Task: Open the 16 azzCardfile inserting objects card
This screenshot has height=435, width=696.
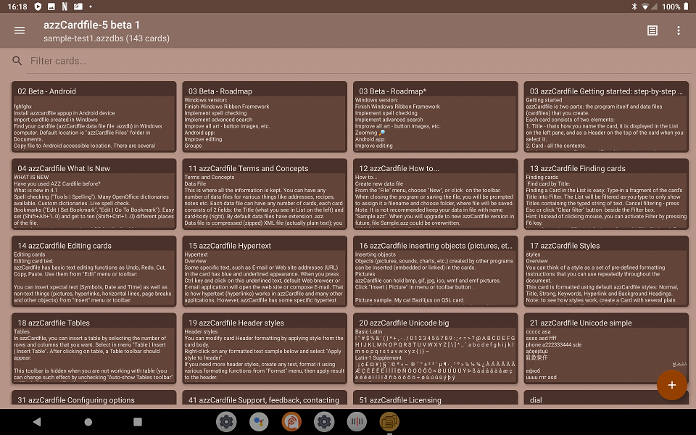Action: 436,271
